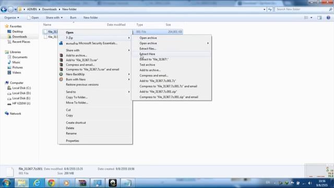Click the Open toolbar button
Viewport: 334px width, 188px height.
point(33,18)
